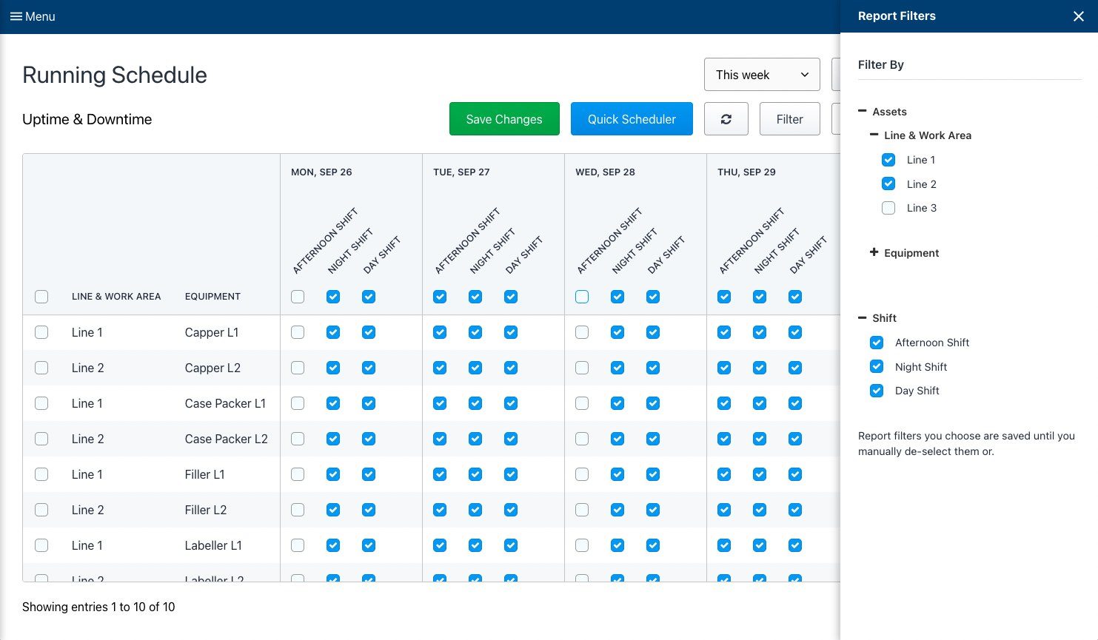
Task: Uncheck Afternoon Shift filter checkbox
Action: tap(877, 343)
